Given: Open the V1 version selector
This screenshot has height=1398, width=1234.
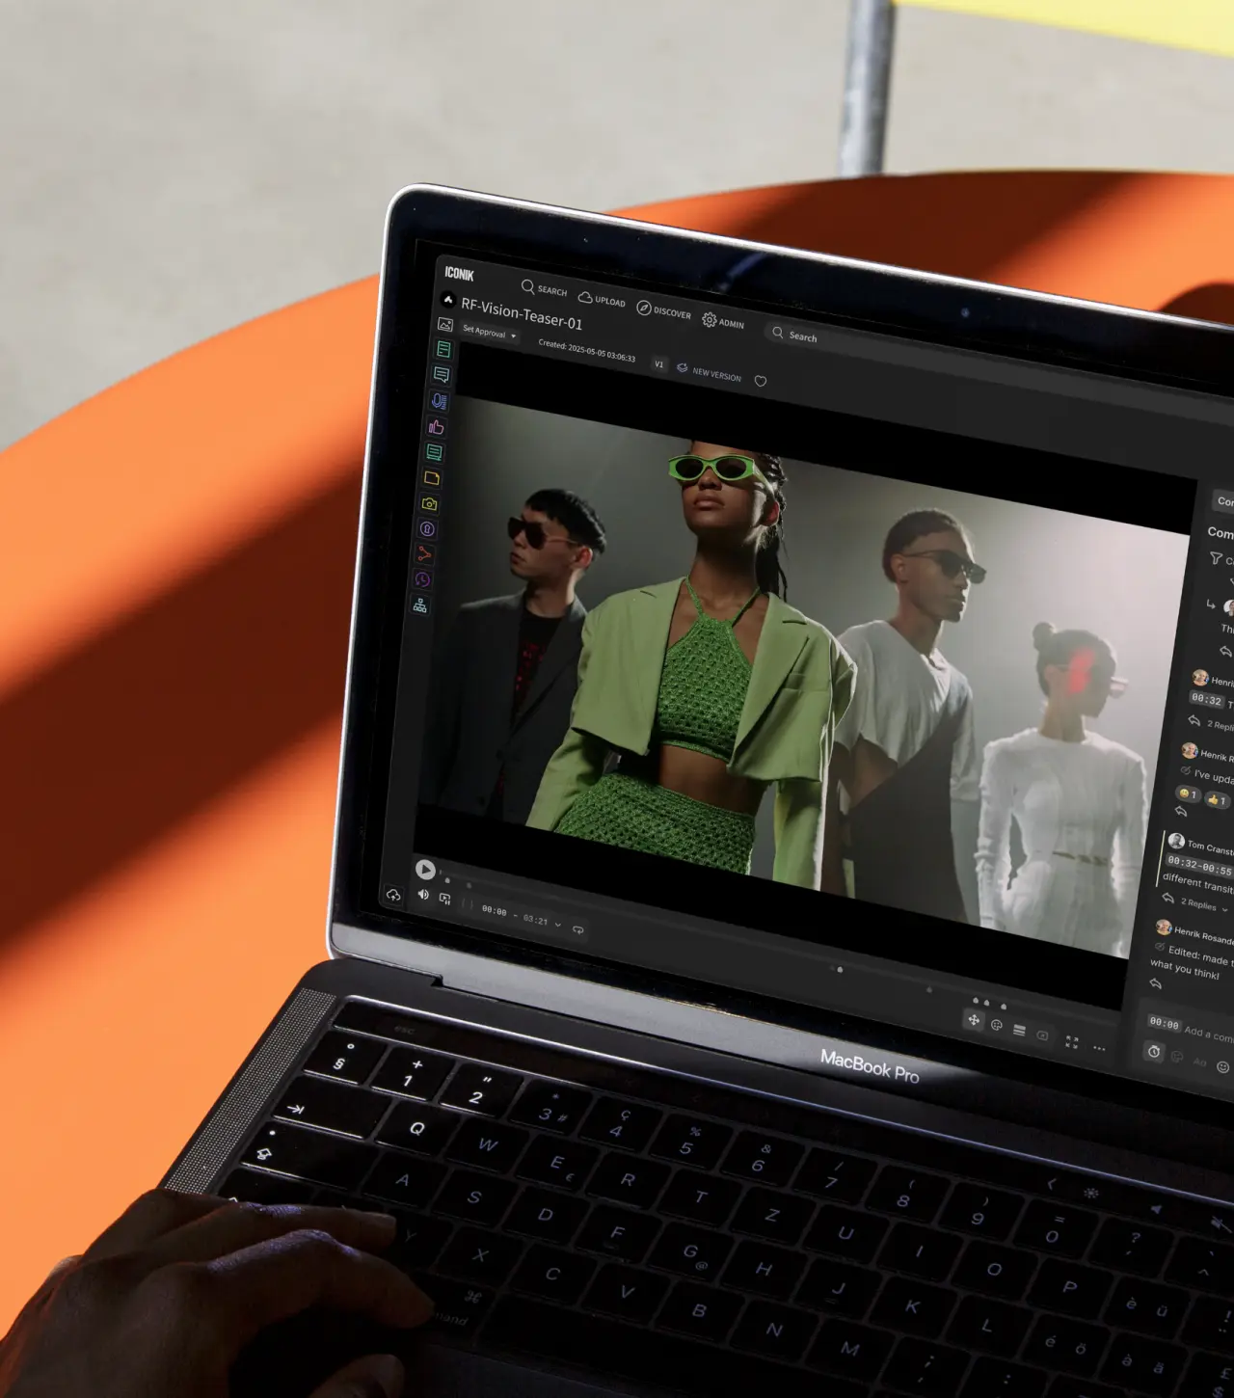Looking at the screenshot, I should (x=659, y=363).
